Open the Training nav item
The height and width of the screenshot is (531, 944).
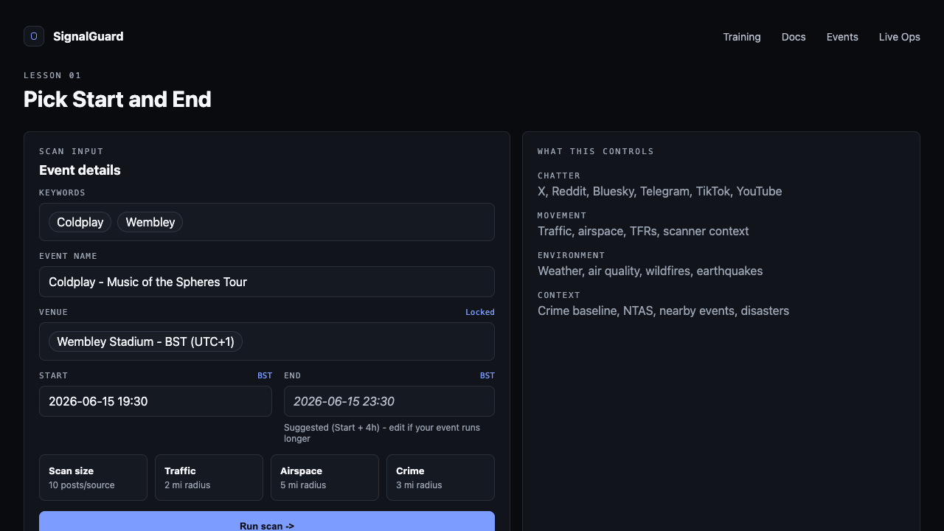point(742,37)
